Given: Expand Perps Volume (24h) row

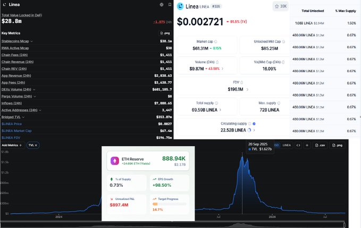Looking at the screenshot, I should (x=35, y=97).
